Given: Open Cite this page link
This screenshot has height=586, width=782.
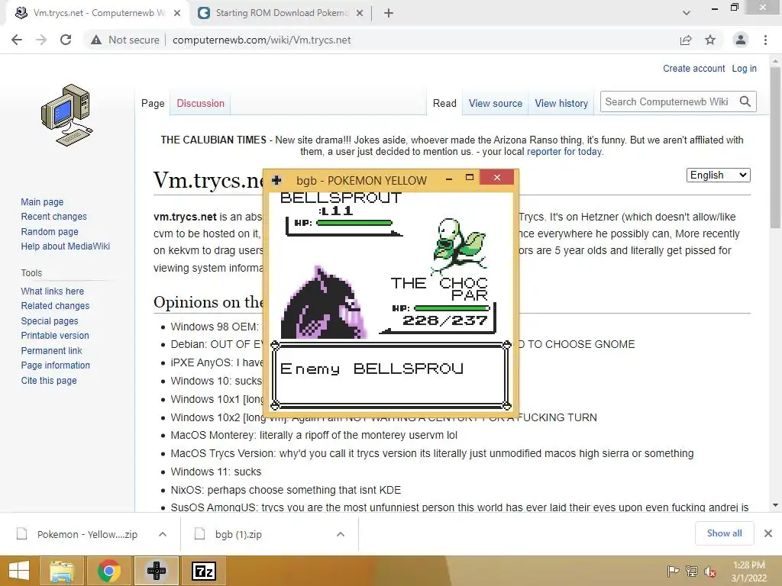Looking at the screenshot, I should pos(49,380).
